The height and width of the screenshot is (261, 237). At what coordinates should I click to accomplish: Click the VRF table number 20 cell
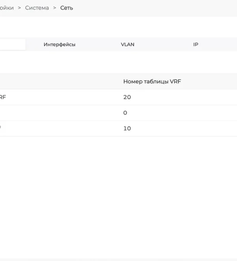pos(127,97)
